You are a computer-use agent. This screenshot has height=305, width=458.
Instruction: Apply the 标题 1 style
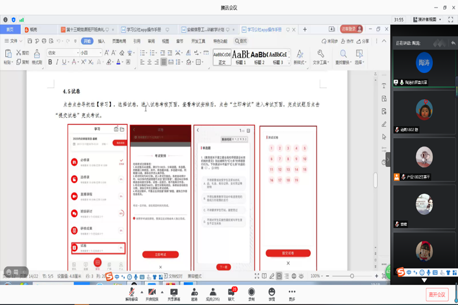pyautogui.click(x=240, y=57)
